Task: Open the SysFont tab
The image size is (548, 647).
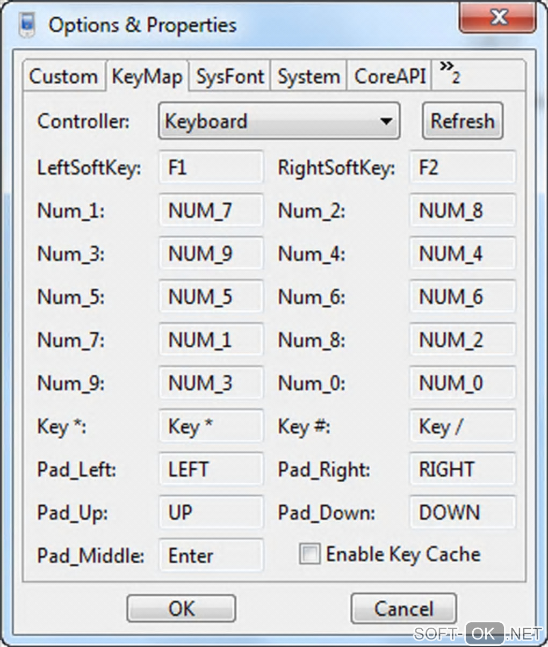Action: pos(230,77)
